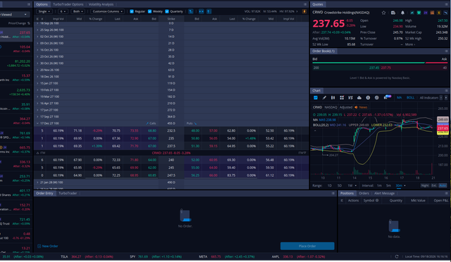This screenshot has height=262, width=451.
Task: Switch to Volatility Analysis tab
Action: (101, 4)
